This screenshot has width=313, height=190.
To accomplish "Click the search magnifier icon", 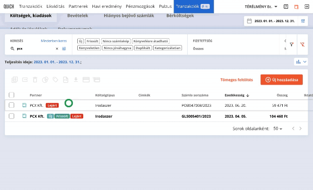I will click(x=12, y=48).
